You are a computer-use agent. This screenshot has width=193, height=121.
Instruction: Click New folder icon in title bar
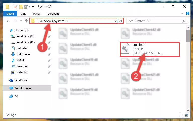tap(21, 7)
